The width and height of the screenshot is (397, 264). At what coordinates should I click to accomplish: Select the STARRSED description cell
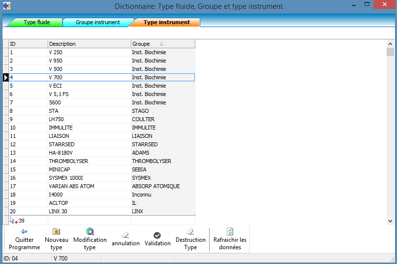click(x=90, y=144)
